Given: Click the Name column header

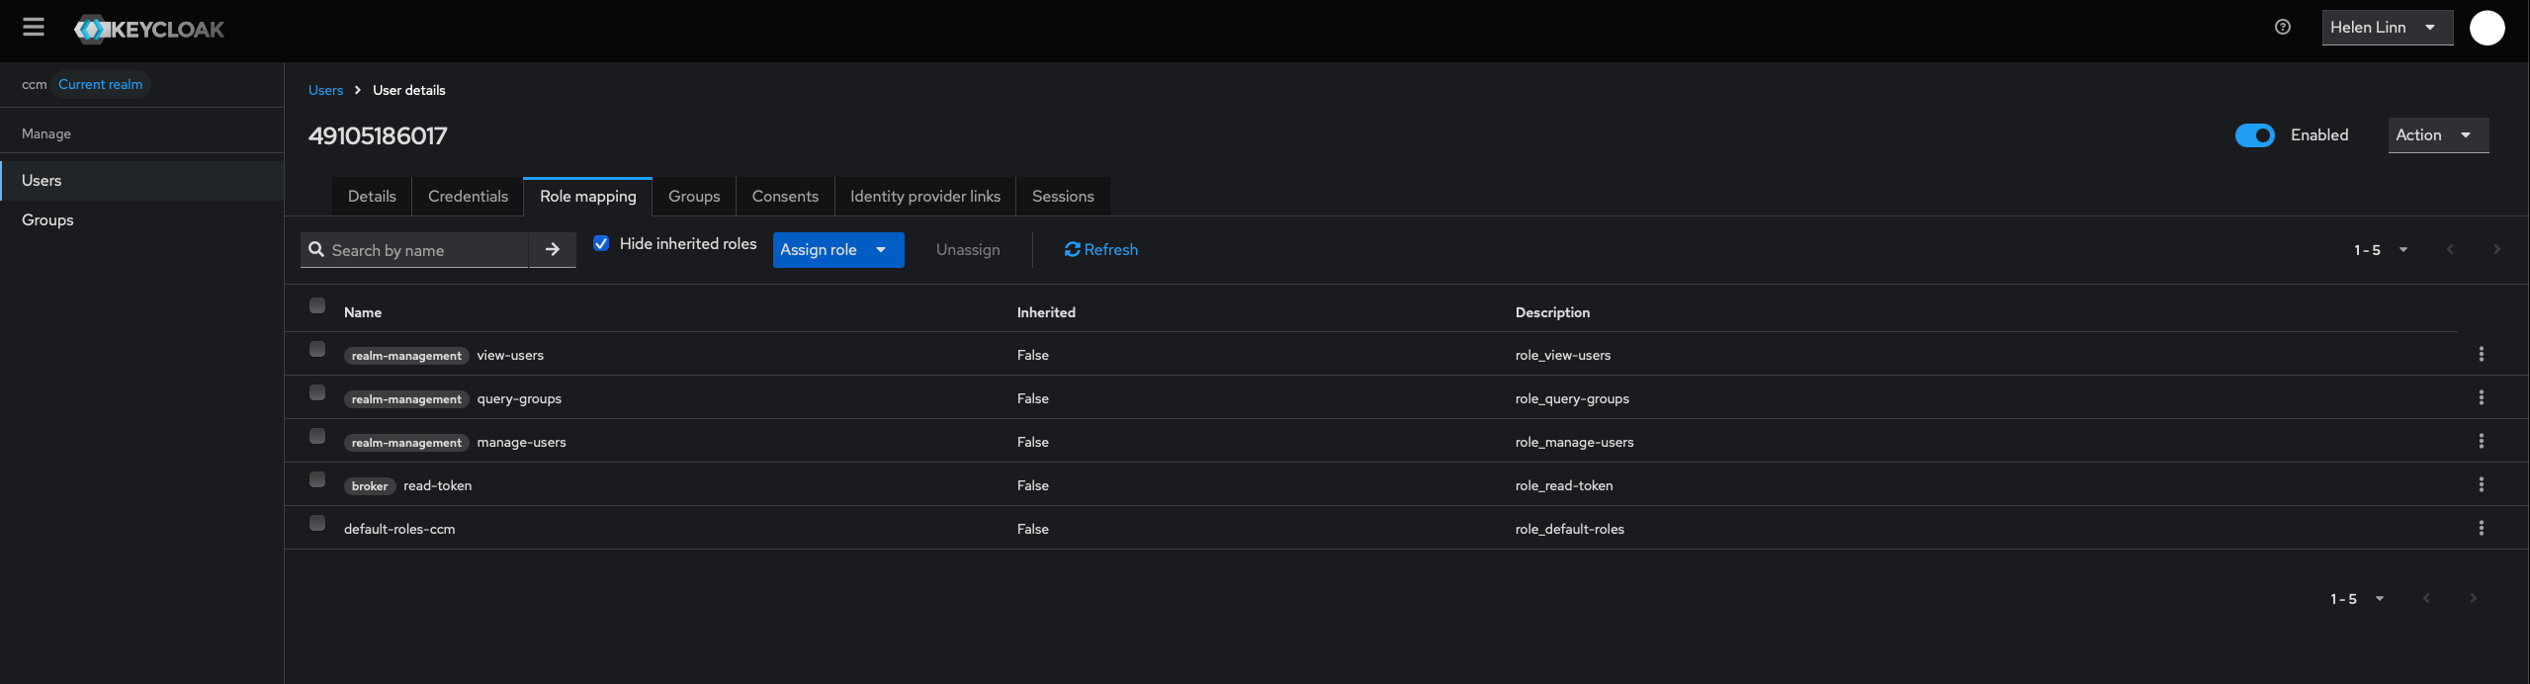Looking at the screenshot, I should (x=363, y=312).
